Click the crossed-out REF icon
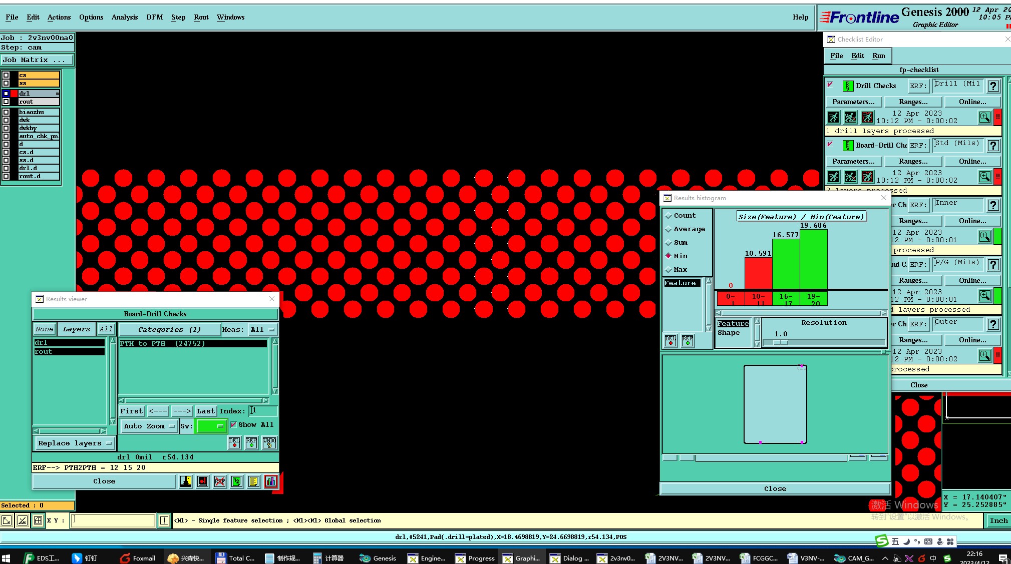The height and width of the screenshot is (564, 1011). coord(220,481)
